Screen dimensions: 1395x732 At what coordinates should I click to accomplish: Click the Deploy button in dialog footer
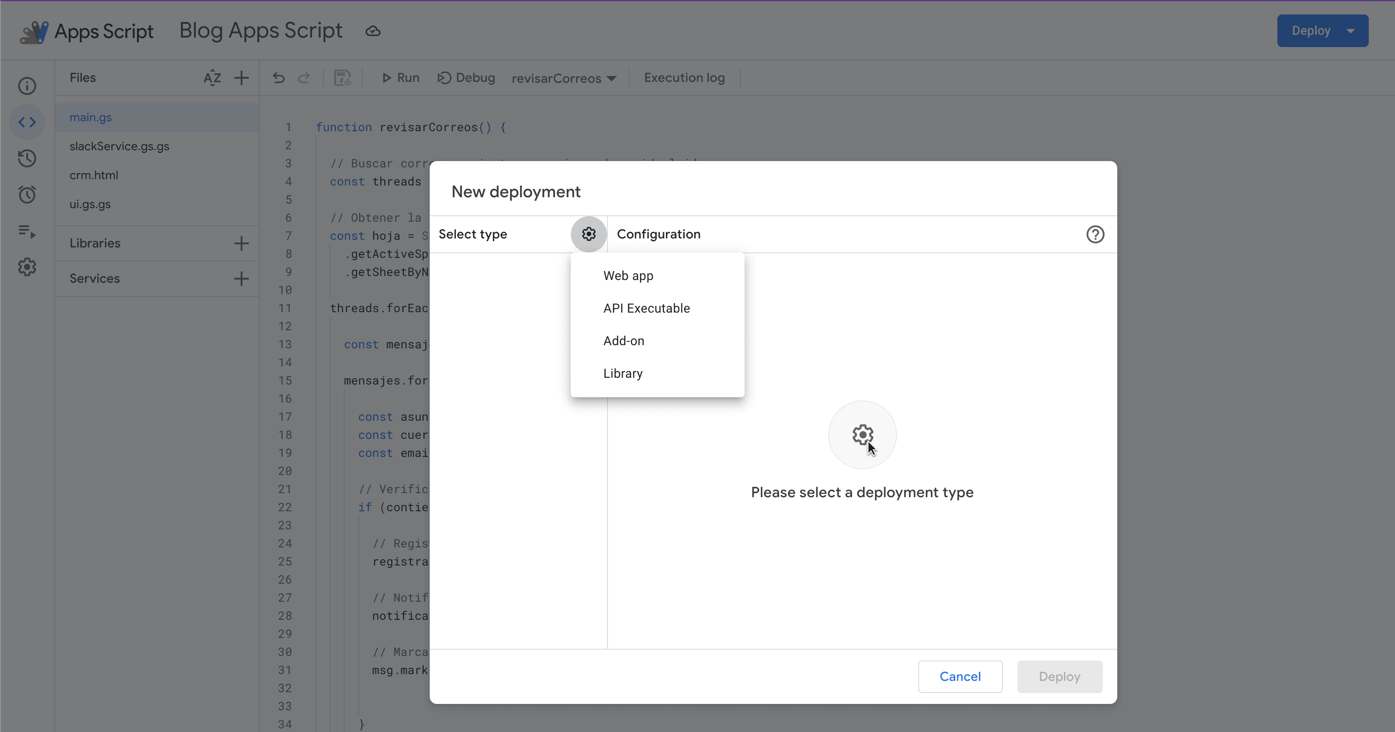click(1059, 676)
